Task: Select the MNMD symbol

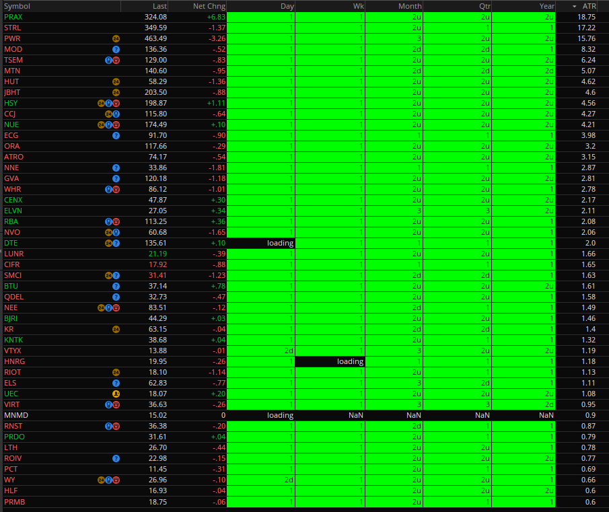Action: [x=16, y=415]
